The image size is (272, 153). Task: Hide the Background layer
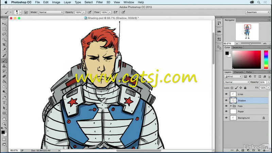[226, 118]
